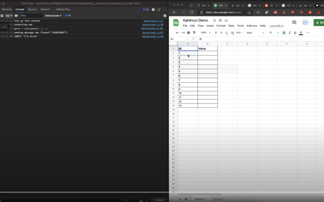Click the Last edit link
Viewport: 324px width, 202px height.
[276, 25]
